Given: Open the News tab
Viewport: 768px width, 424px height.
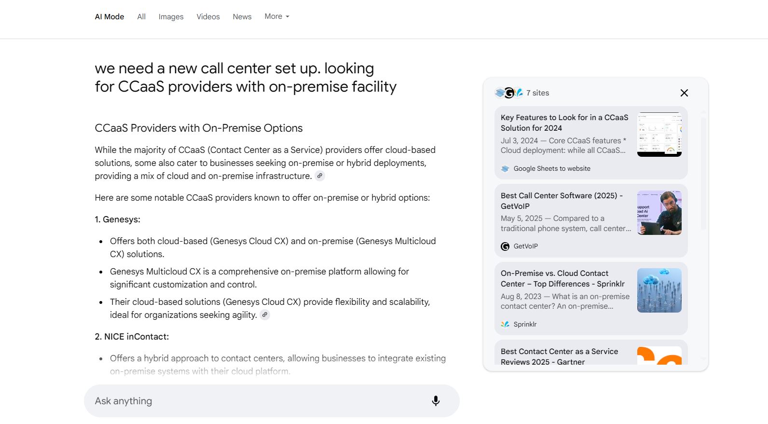Looking at the screenshot, I should pos(242,16).
